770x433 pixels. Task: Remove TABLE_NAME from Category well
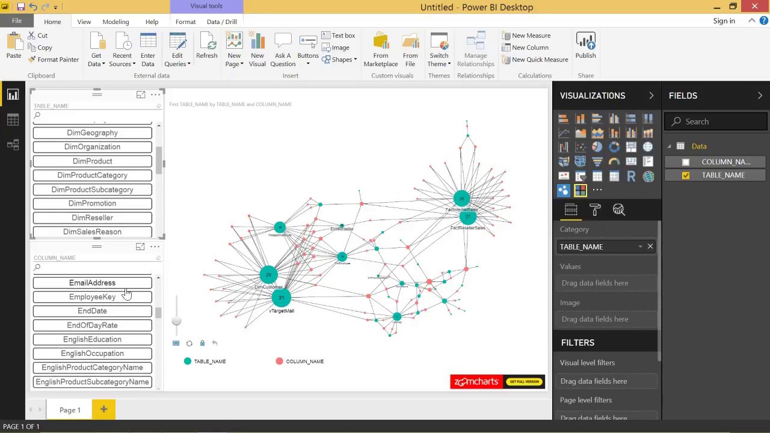tap(650, 247)
